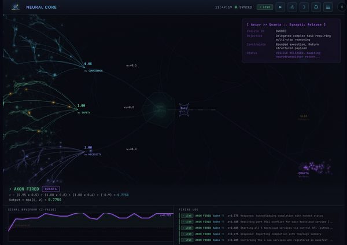Screen dimensions: 347x245
Task: Click the weight label w3=0.4
Action: pos(131,149)
